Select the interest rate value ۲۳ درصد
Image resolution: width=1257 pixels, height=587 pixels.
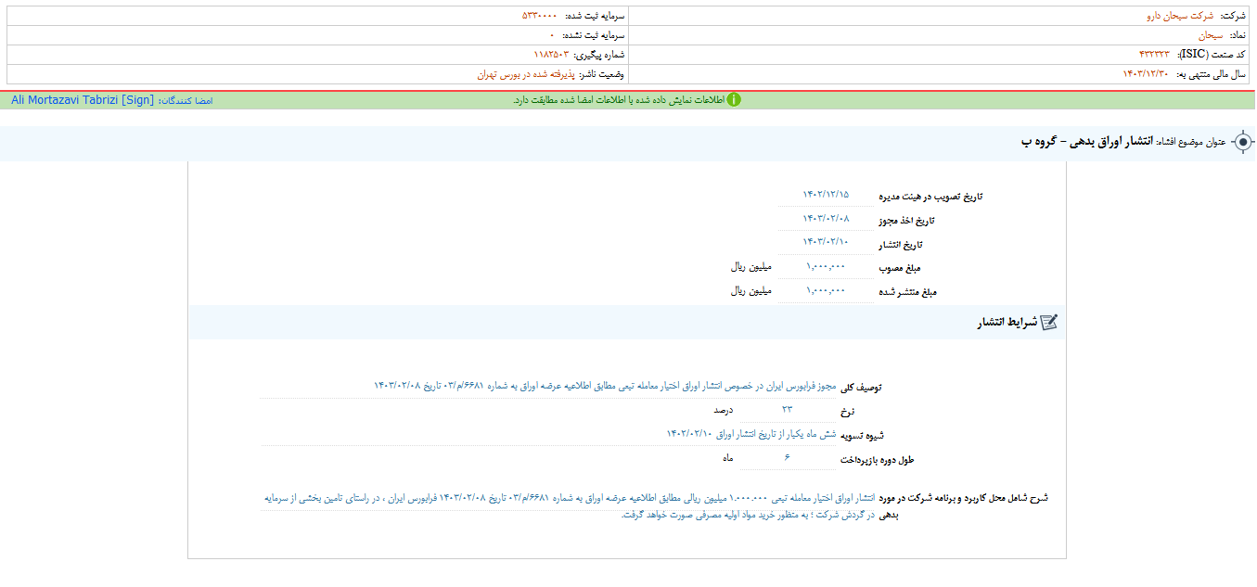point(789,409)
